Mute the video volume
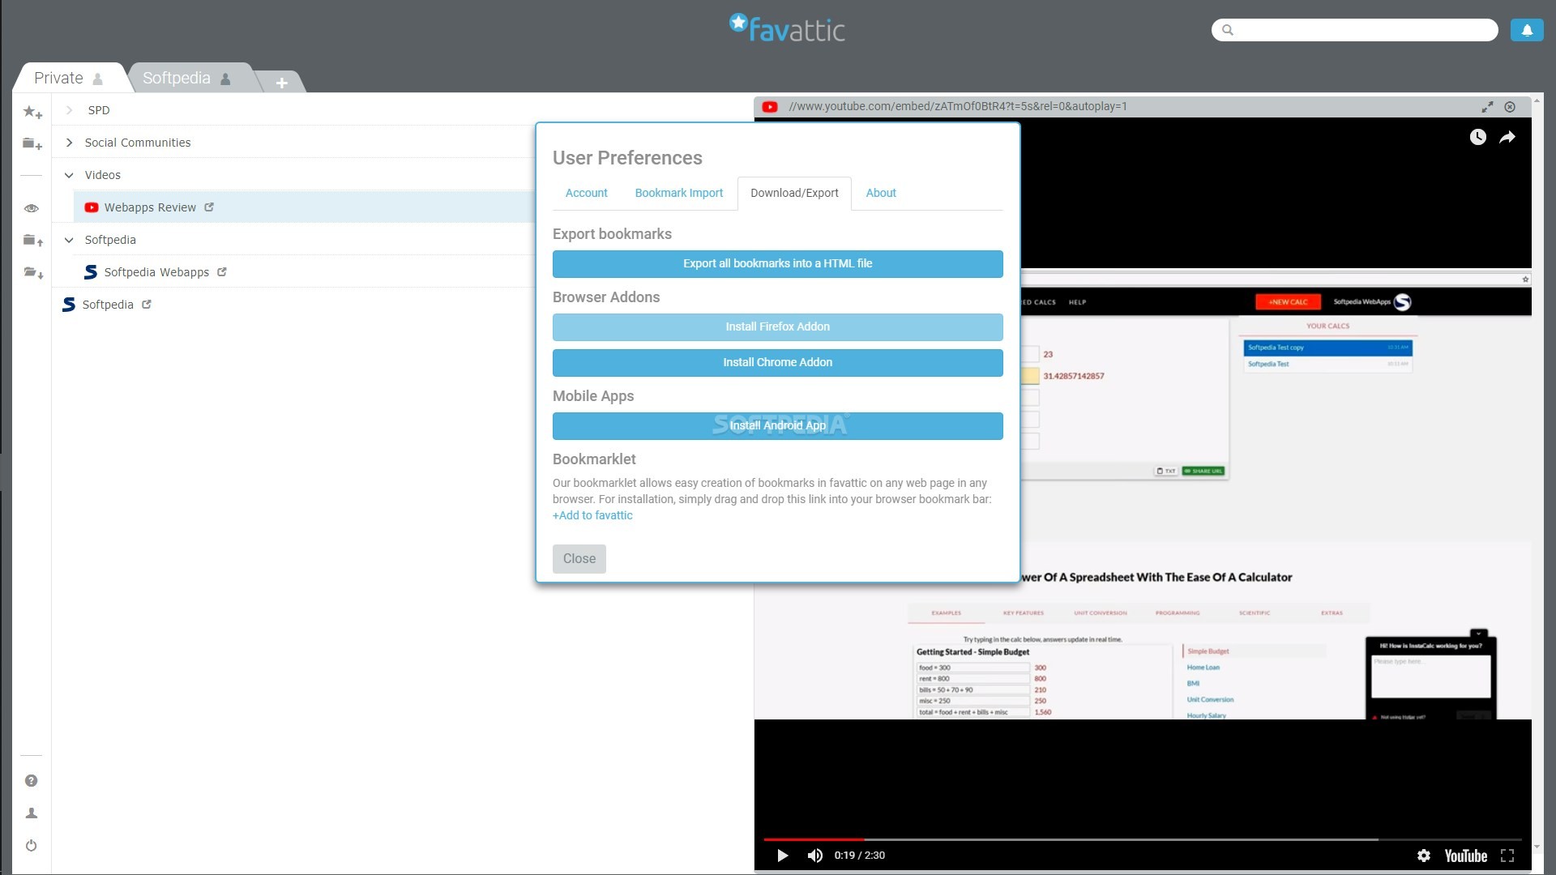Viewport: 1556px width, 875px height. click(815, 856)
